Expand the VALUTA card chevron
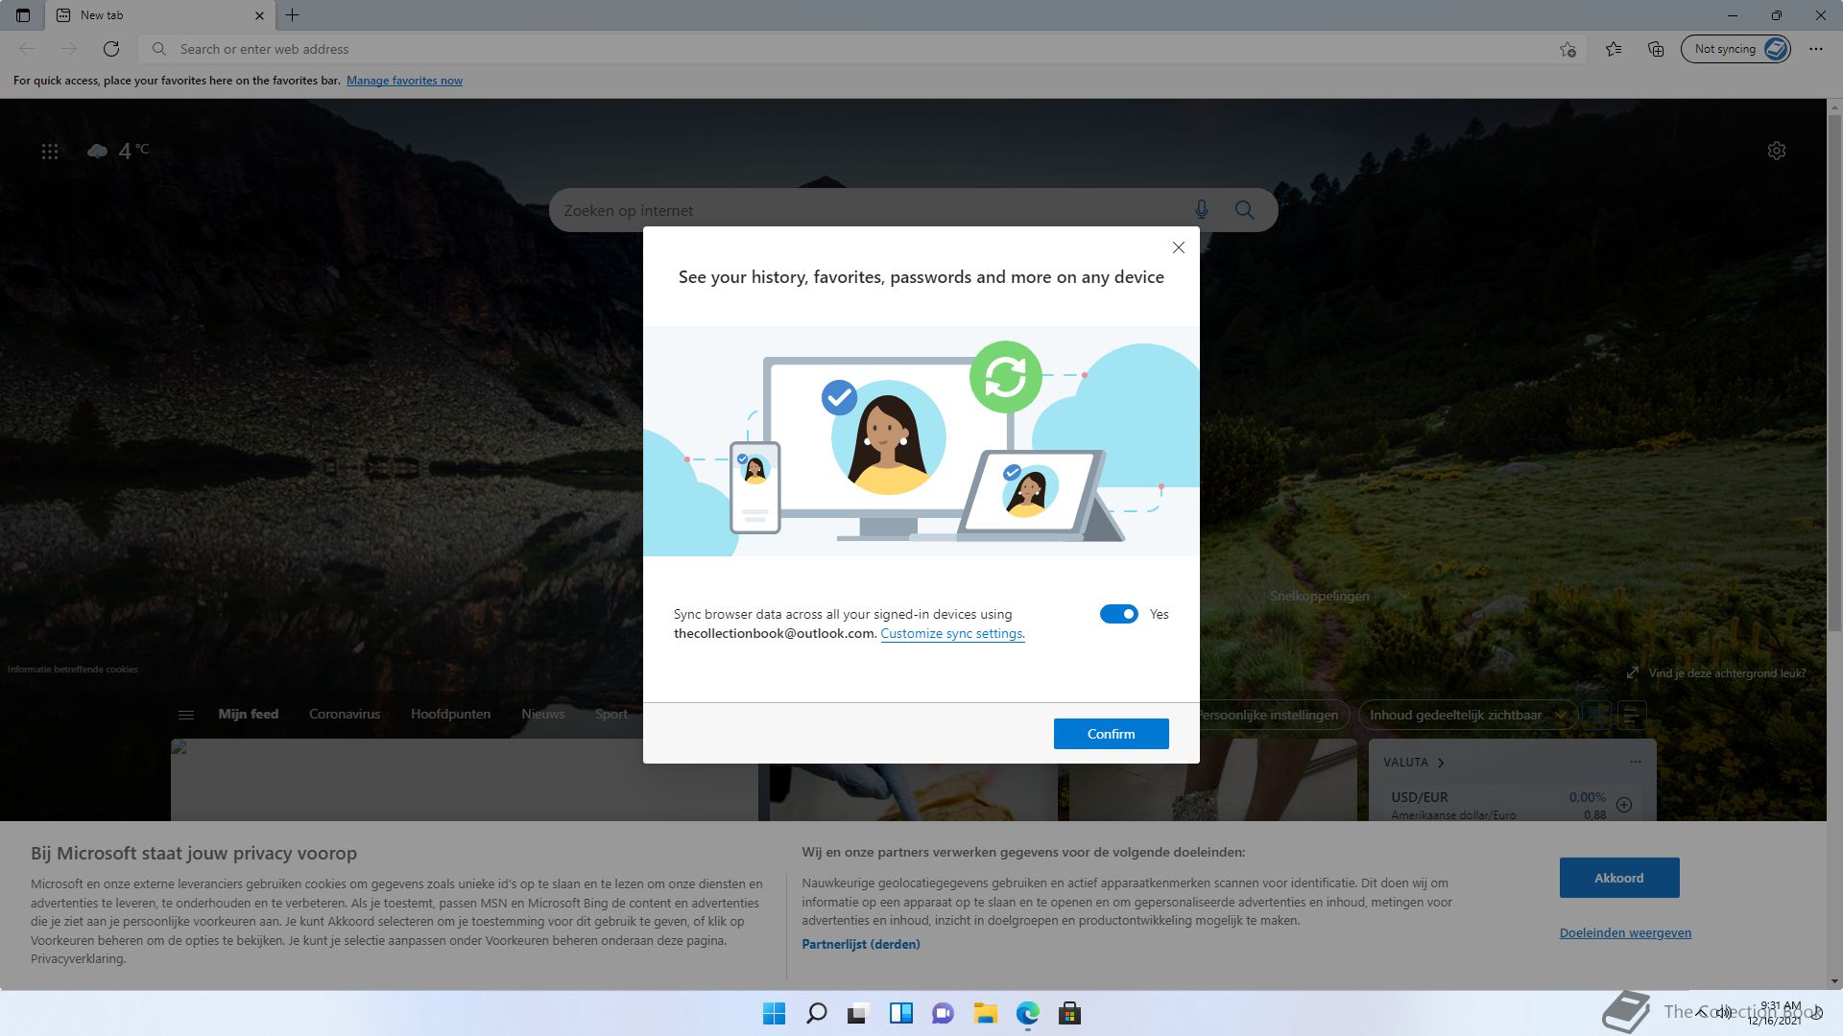1843x1036 pixels. (1441, 763)
